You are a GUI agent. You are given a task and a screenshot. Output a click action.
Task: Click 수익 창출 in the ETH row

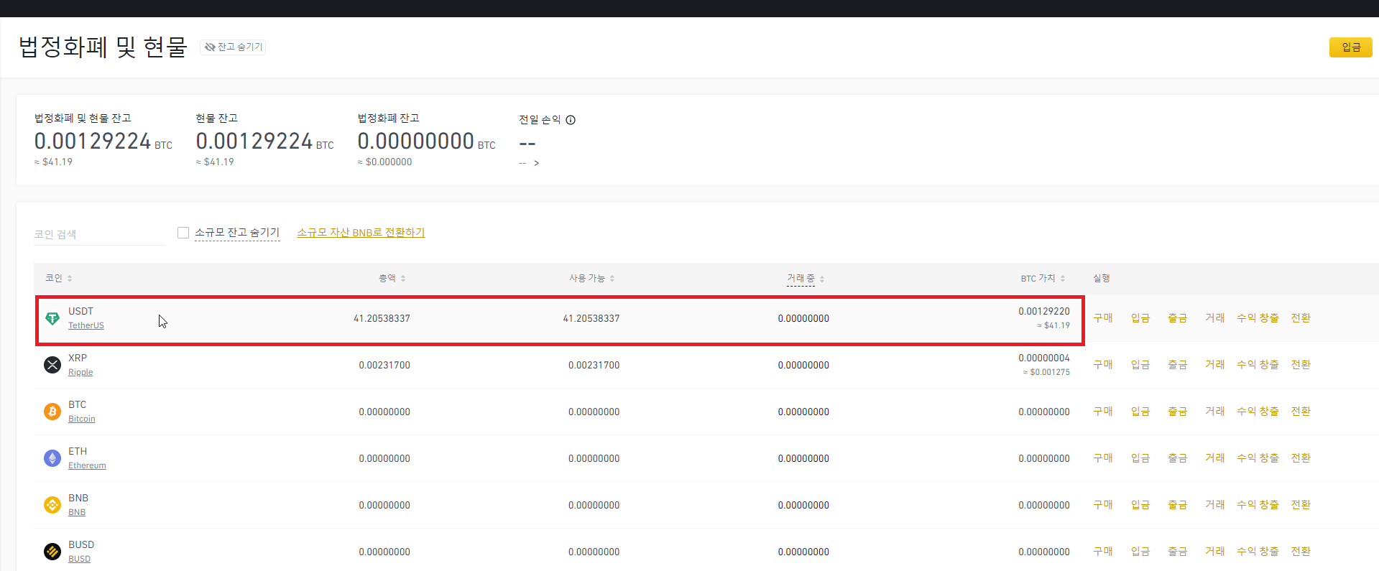click(1258, 458)
